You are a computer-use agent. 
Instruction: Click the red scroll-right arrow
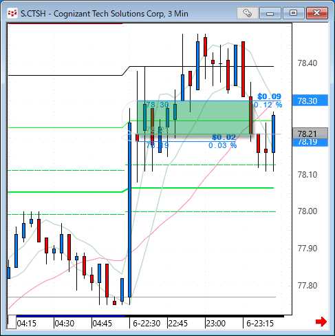pos(321,322)
